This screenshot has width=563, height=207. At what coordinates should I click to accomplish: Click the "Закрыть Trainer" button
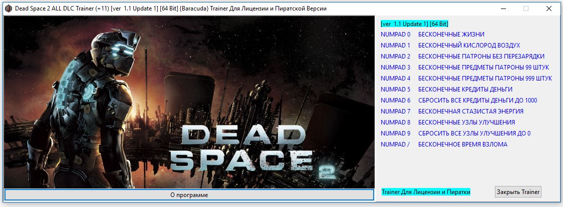[518, 191]
